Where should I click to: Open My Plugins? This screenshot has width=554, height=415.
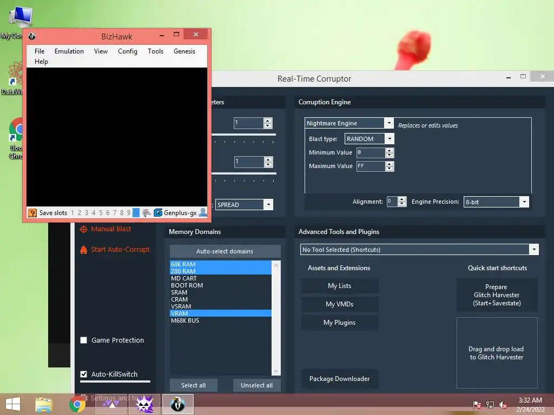[x=340, y=323]
